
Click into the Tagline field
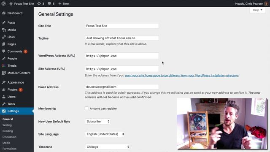click(x=122, y=38)
